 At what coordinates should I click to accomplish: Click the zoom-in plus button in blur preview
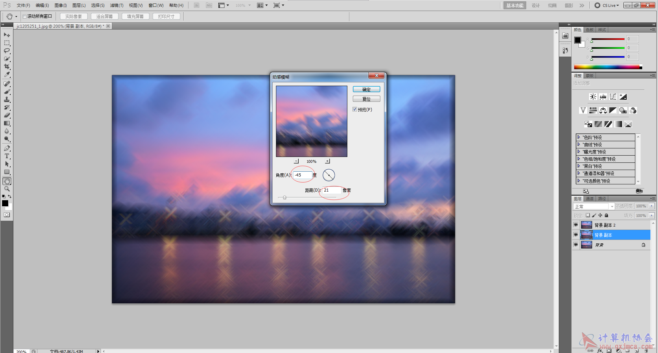click(x=327, y=161)
